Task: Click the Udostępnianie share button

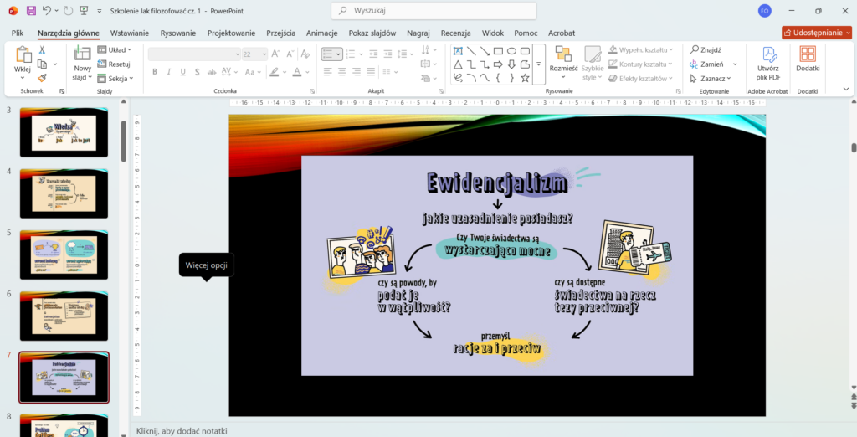Action: click(817, 33)
